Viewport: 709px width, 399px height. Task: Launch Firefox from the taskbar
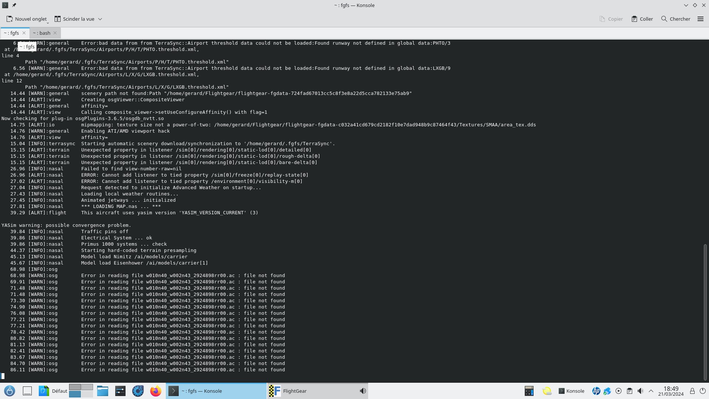point(156,391)
